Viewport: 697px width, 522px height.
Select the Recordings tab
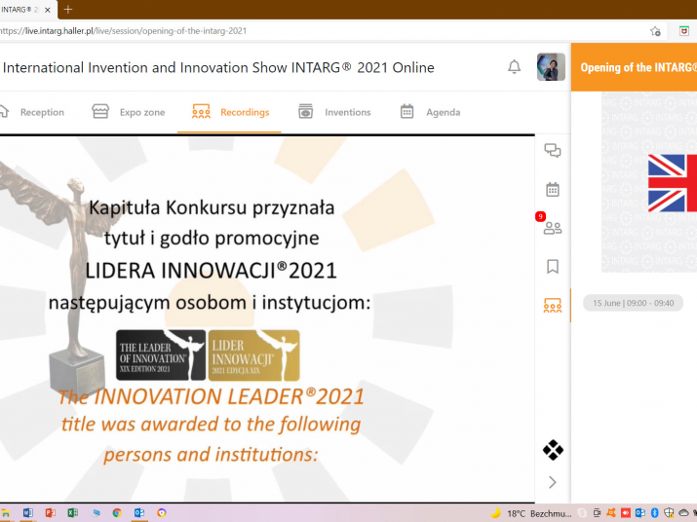click(x=231, y=112)
